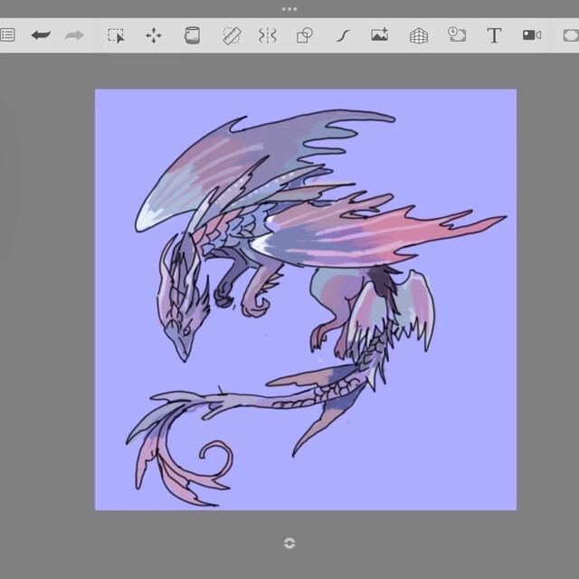Add text with the T tool
The image size is (579, 579).
(x=494, y=35)
